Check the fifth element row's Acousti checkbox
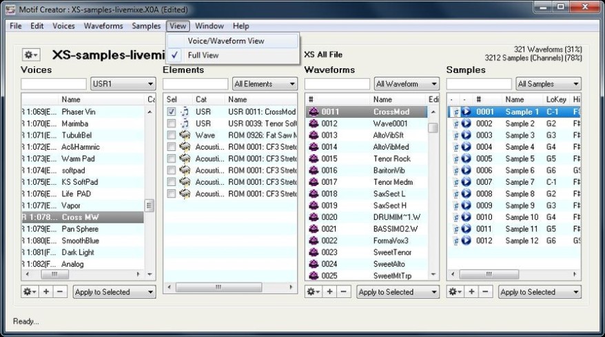 tap(172, 159)
